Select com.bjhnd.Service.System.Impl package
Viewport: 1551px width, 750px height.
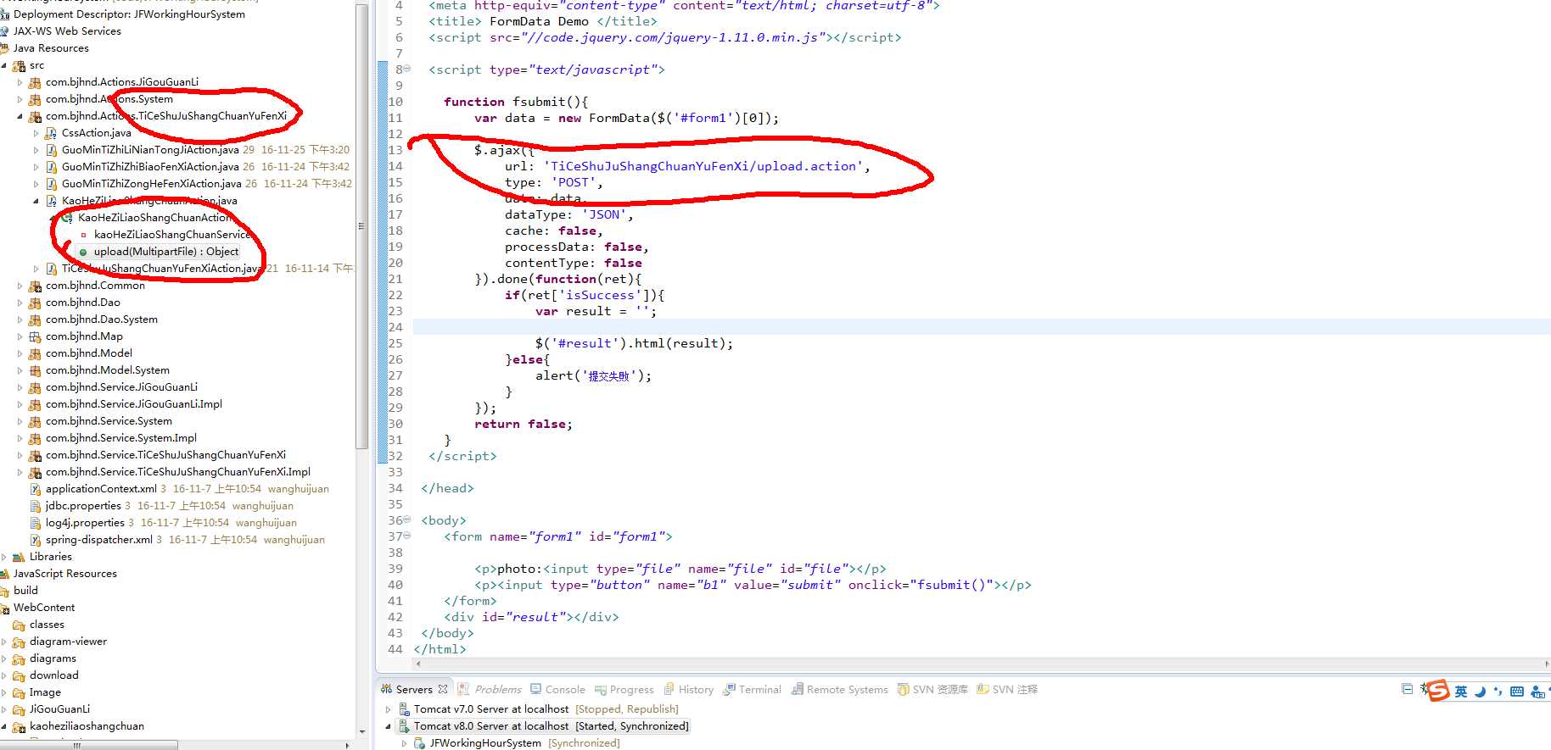coord(121,438)
